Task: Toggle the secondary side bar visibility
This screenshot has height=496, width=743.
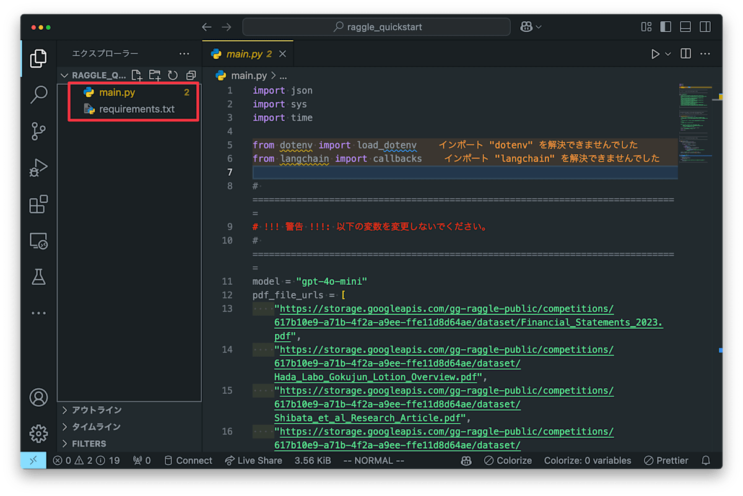Action: (705, 27)
